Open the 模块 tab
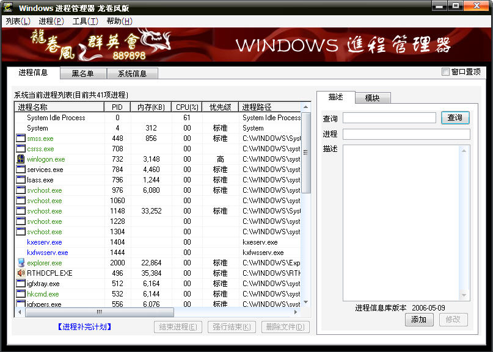 [x=373, y=97]
